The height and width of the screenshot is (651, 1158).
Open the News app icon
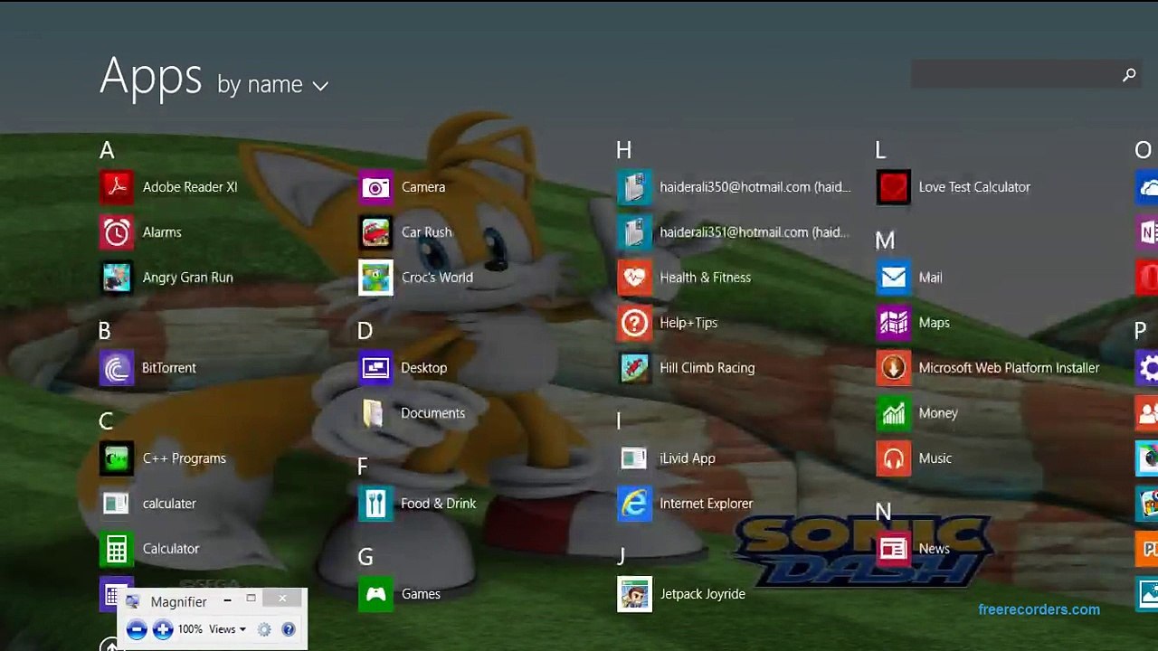(893, 549)
